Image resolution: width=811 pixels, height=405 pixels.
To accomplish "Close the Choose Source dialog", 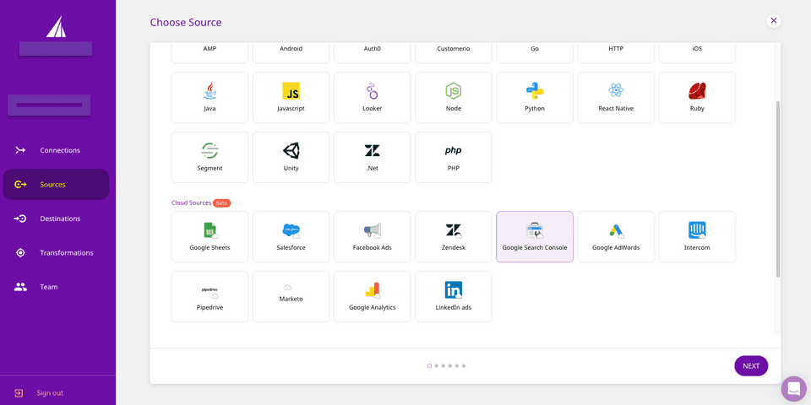I will click(774, 20).
